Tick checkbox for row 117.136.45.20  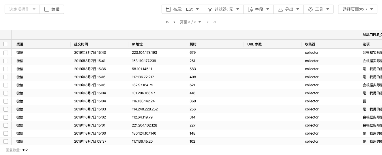6,141
